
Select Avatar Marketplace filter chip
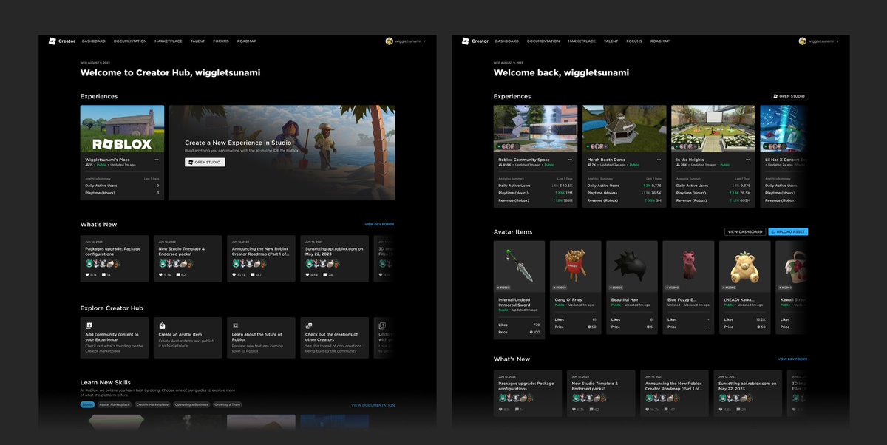pos(115,404)
